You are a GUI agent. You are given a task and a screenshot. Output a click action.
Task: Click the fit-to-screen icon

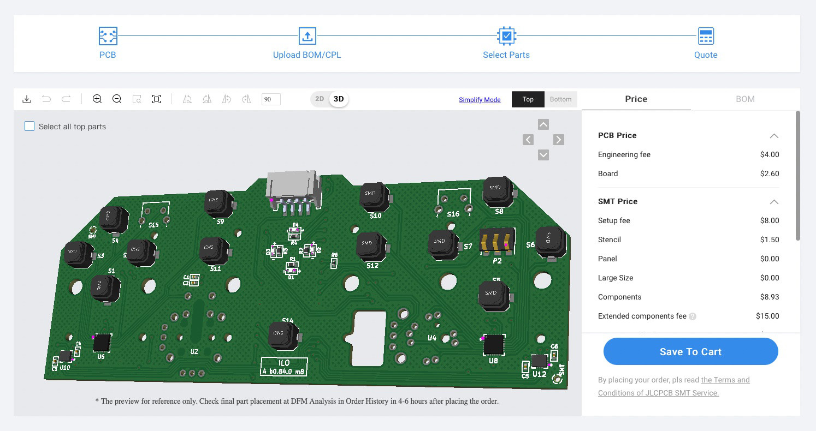point(156,99)
